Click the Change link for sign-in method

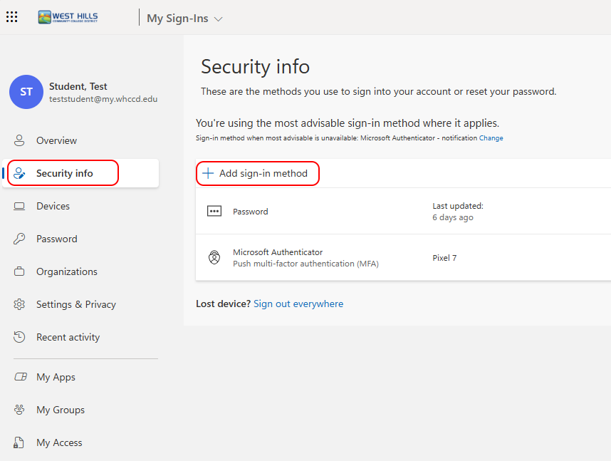point(491,138)
